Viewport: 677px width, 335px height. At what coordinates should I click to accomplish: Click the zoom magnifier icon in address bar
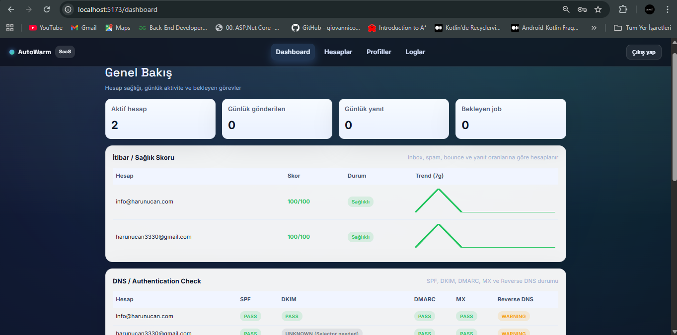point(566,9)
